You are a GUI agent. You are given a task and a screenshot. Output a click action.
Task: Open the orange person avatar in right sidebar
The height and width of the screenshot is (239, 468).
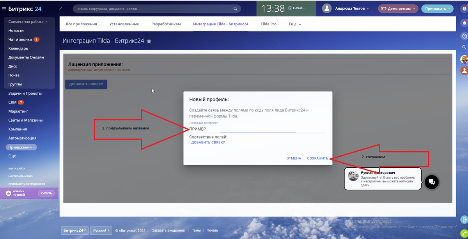click(x=464, y=71)
